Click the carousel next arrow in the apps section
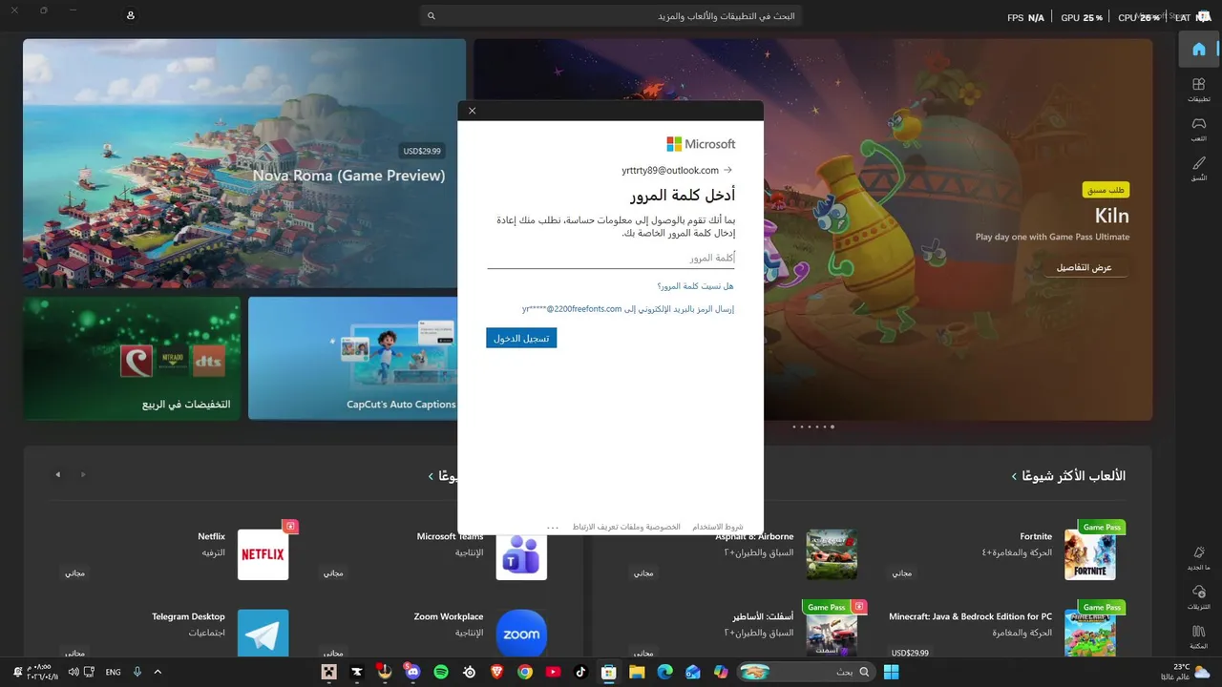The image size is (1222, 687). click(83, 474)
